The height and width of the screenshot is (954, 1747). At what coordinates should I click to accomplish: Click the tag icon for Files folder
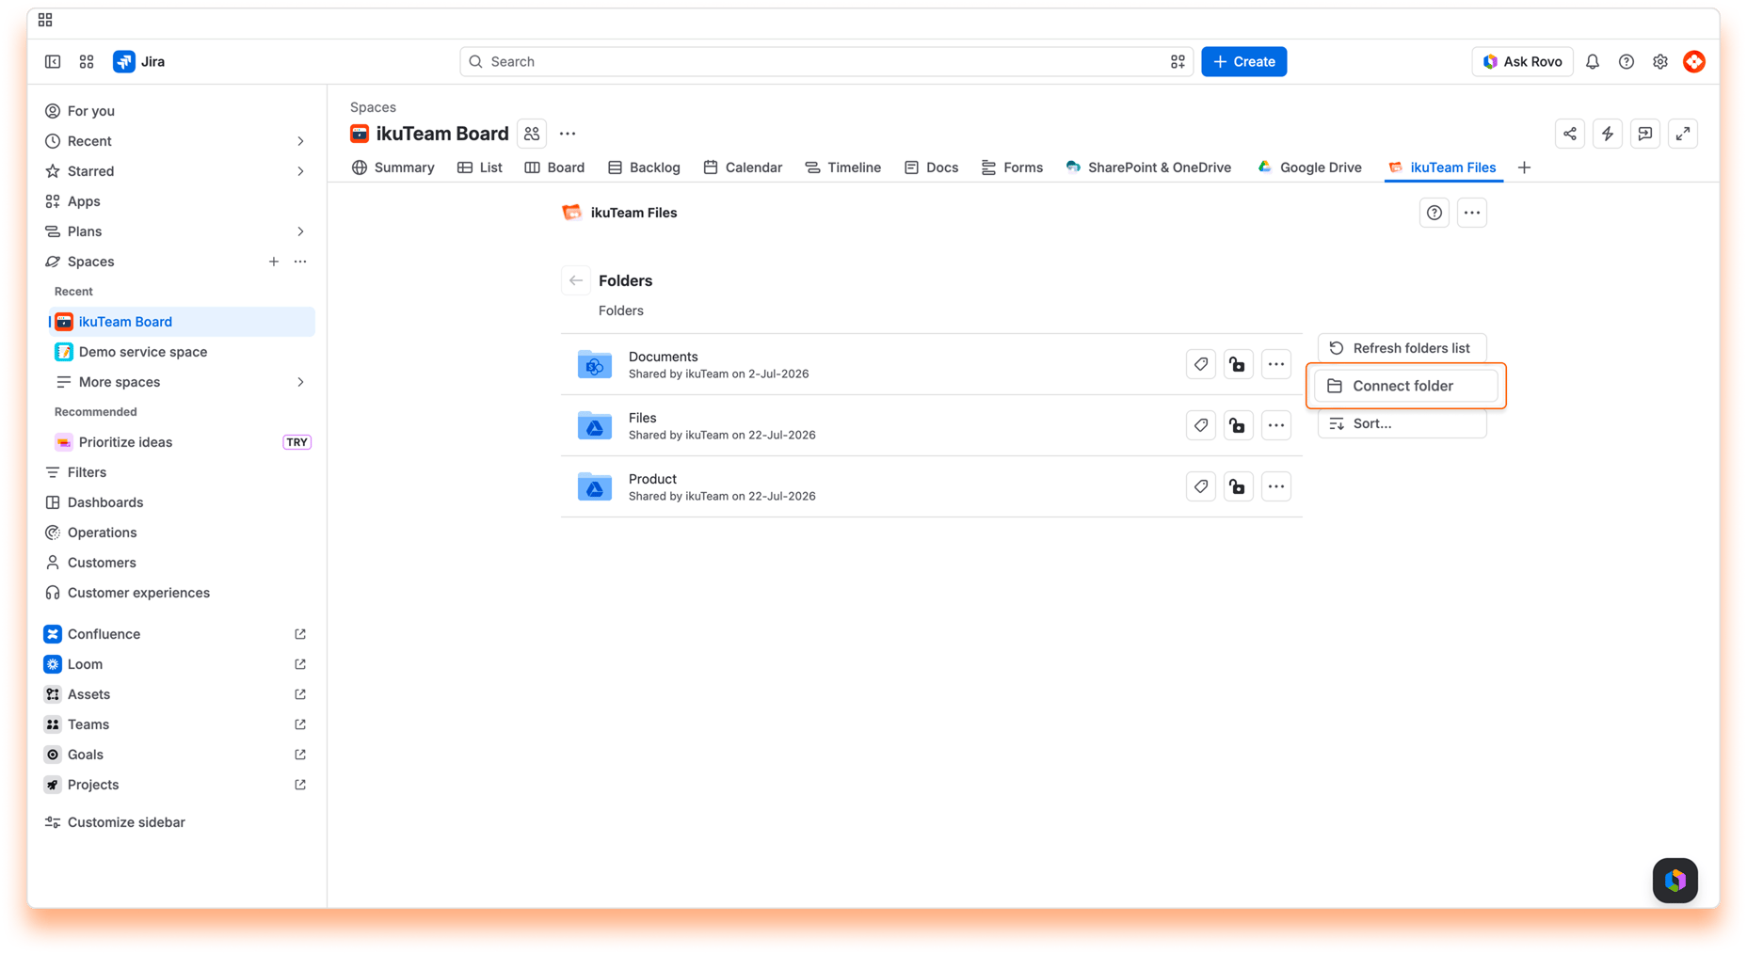click(1201, 425)
